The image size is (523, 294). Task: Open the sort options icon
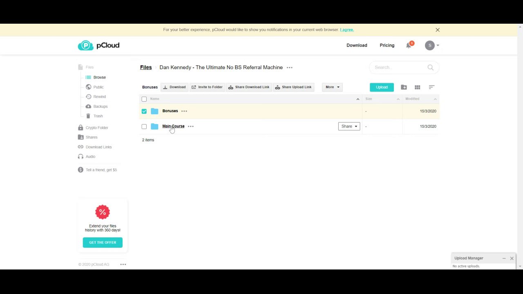(x=431, y=87)
